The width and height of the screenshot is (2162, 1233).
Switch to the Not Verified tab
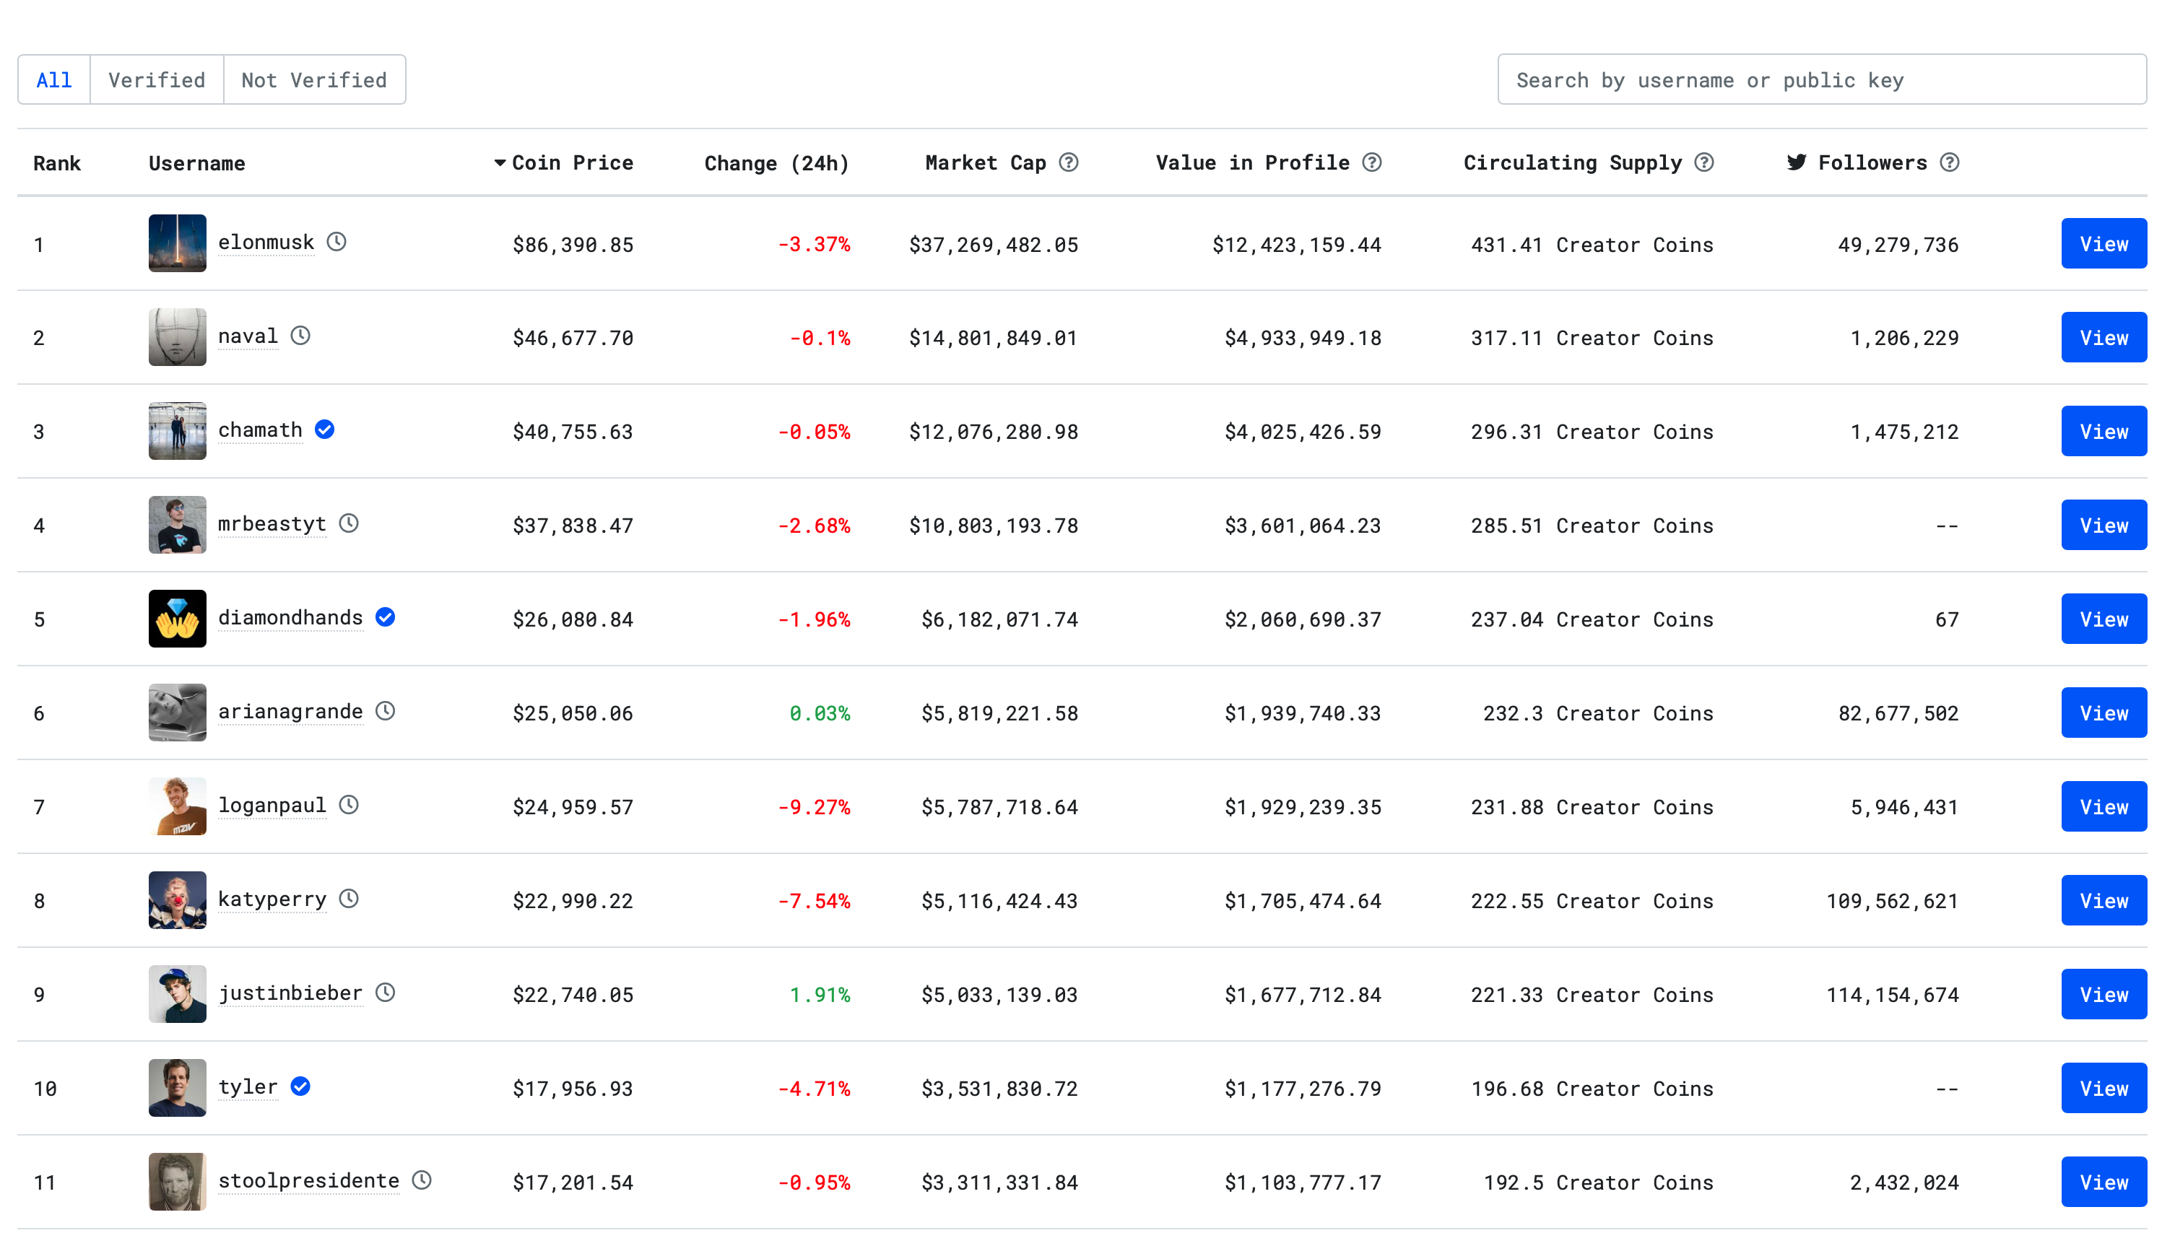pos(313,79)
